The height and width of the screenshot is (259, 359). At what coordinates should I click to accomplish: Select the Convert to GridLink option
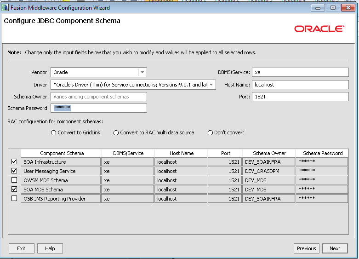54,132
